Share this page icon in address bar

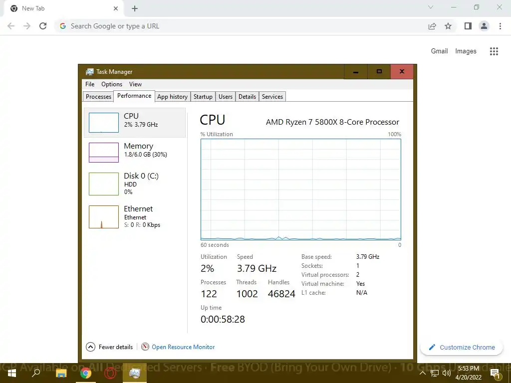[x=432, y=26]
